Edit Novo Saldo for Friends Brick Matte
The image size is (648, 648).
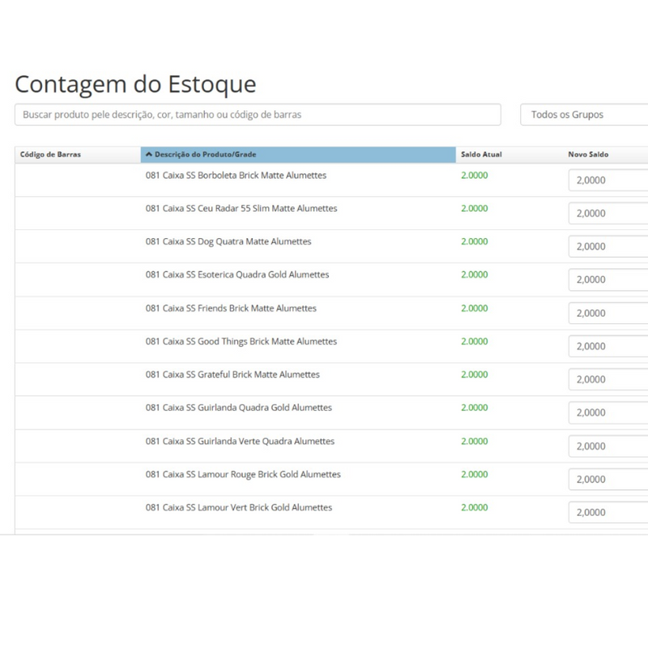(607, 313)
